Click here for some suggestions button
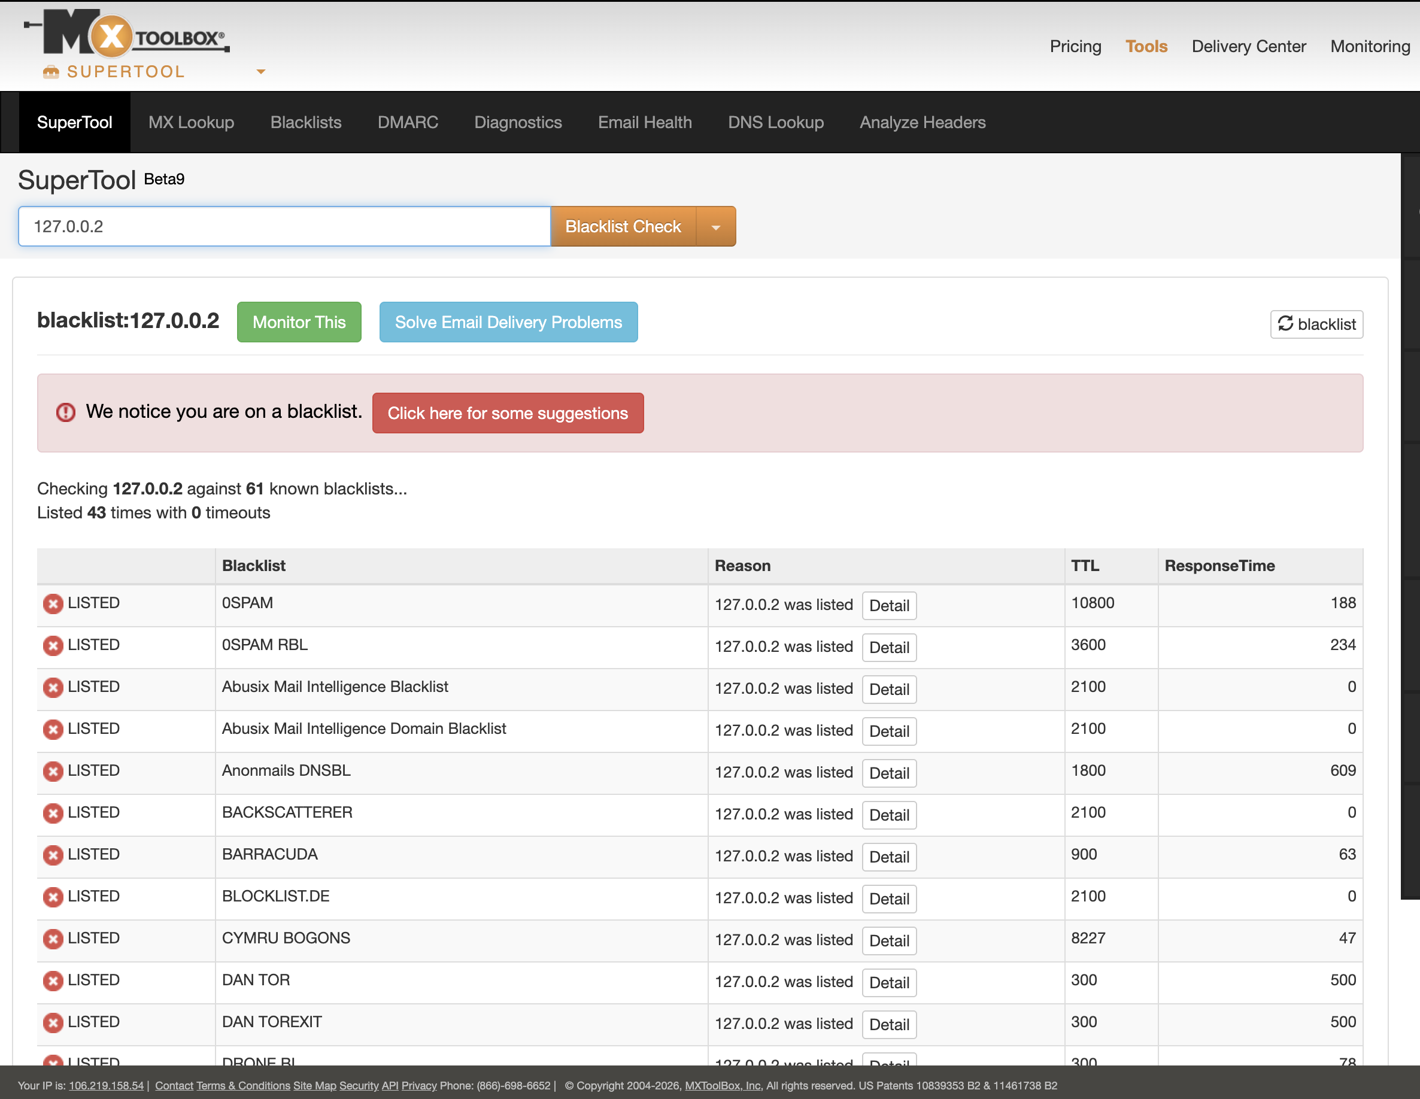This screenshot has height=1099, width=1420. tap(507, 413)
